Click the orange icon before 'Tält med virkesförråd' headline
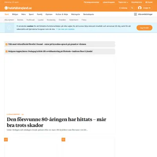 click(x=6, y=44)
